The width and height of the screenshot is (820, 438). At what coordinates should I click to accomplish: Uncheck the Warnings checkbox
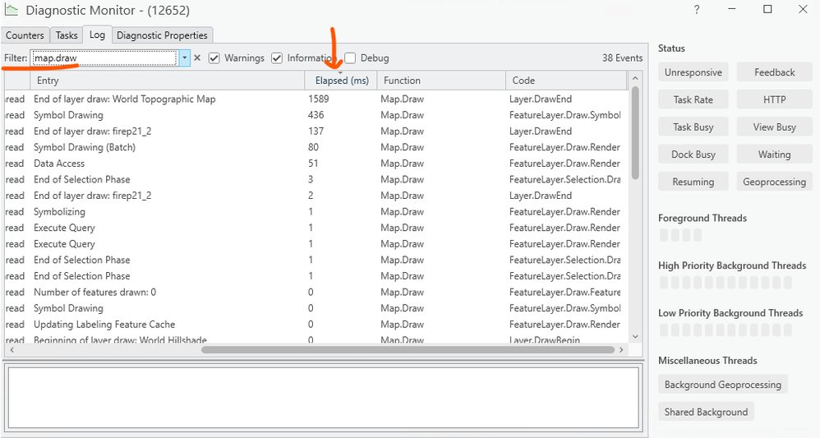pos(214,58)
